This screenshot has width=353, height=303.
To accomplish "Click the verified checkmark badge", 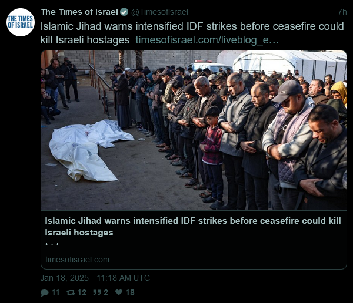I will click(124, 12).
